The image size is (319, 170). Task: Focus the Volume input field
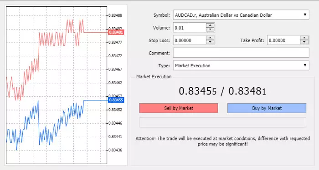190,28
